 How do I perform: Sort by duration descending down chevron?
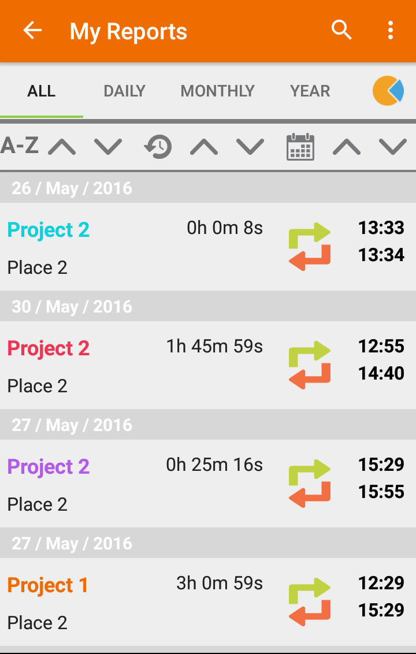pyautogui.click(x=250, y=147)
